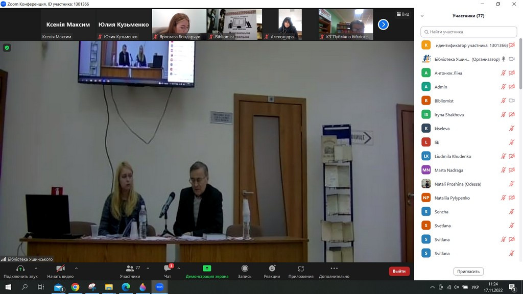This screenshot has height=294, width=523.
Task: Expand audio options arrow beside Подключить звук
Action: [x=36, y=268]
